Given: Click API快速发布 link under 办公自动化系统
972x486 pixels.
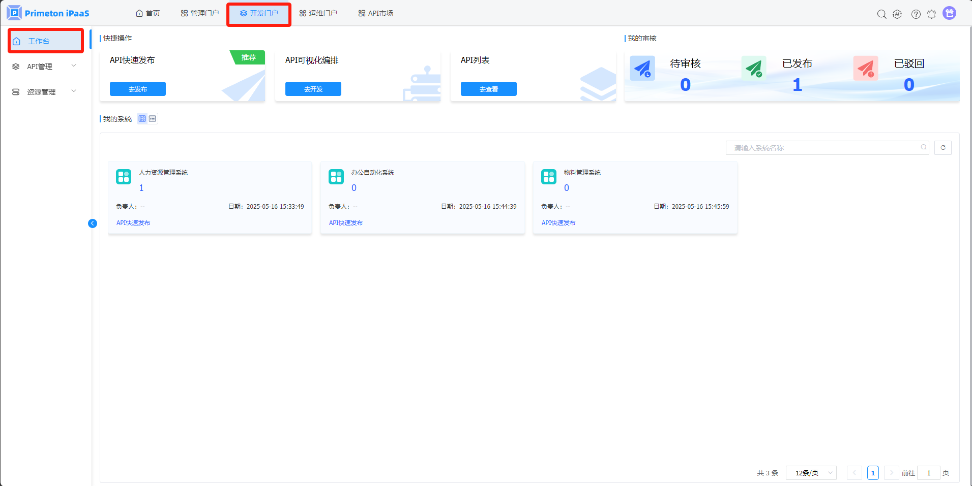Looking at the screenshot, I should [346, 223].
